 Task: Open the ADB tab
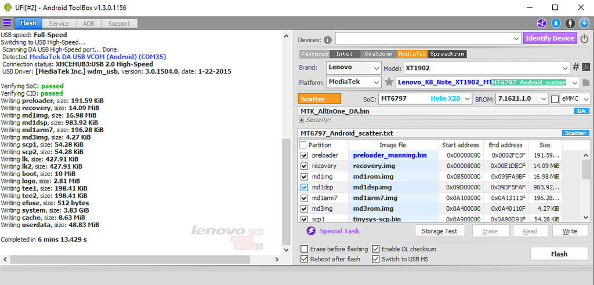click(88, 24)
